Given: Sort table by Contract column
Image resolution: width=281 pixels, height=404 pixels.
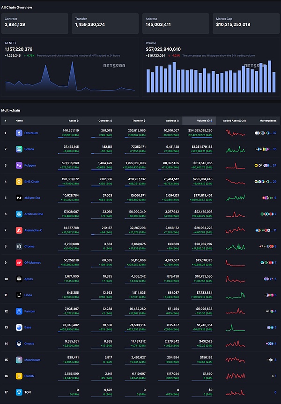Looking at the screenshot, I should click(x=111, y=121).
